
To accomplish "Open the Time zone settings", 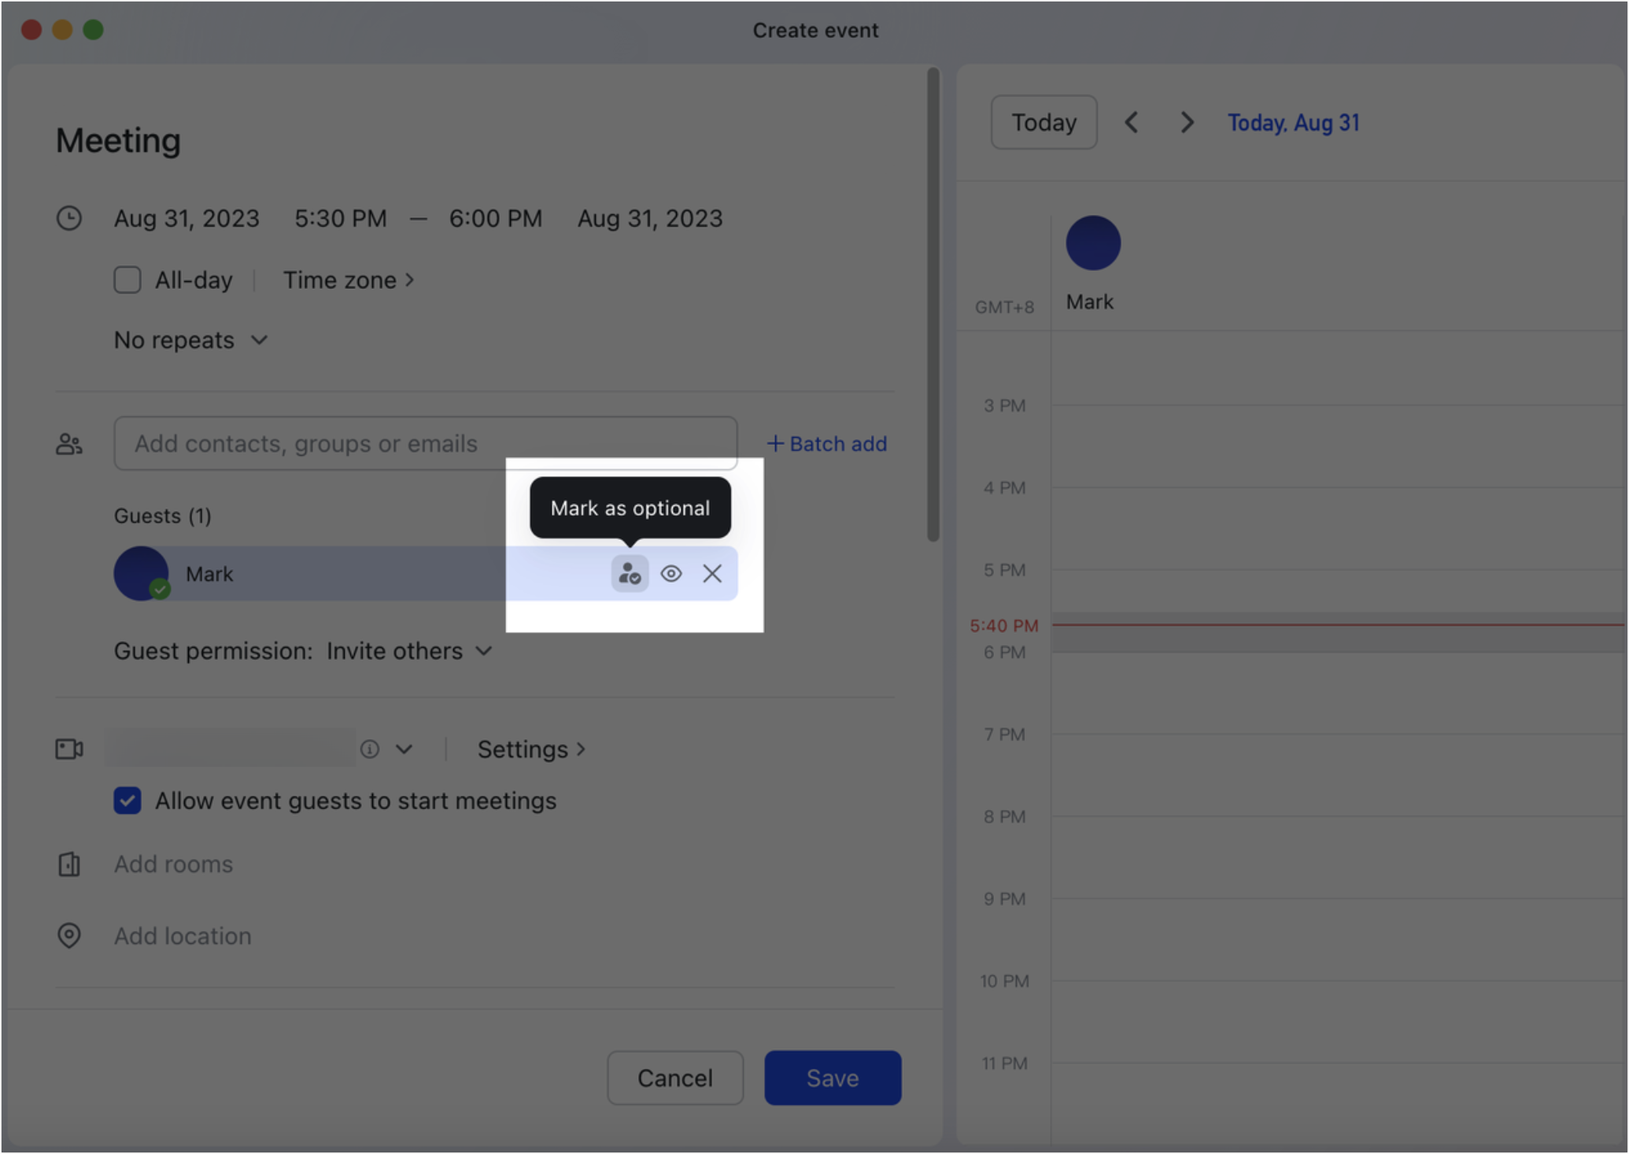I will [x=348, y=279].
